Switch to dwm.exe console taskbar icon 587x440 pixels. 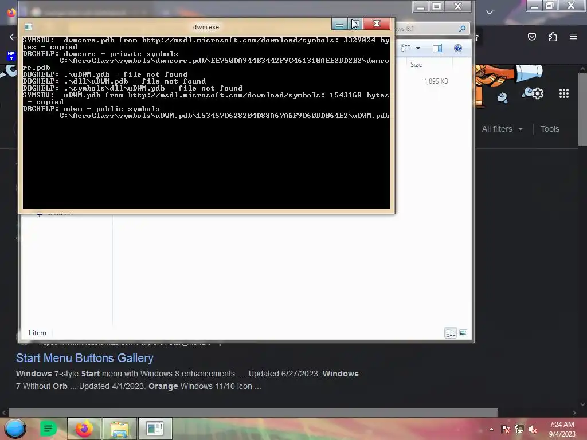(x=155, y=429)
